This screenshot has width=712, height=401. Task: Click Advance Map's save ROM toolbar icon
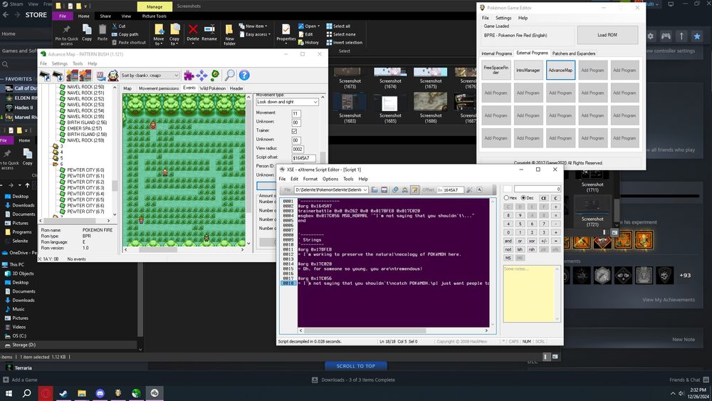[58, 75]
